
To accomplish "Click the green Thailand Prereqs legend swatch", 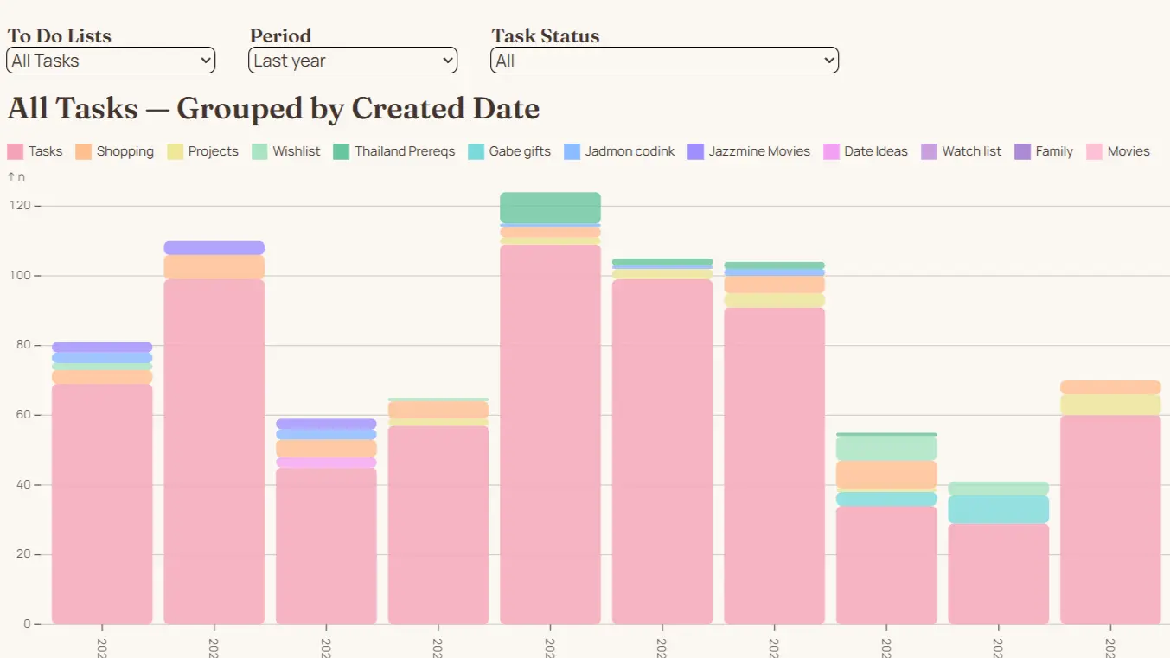I will pos(342,151).
